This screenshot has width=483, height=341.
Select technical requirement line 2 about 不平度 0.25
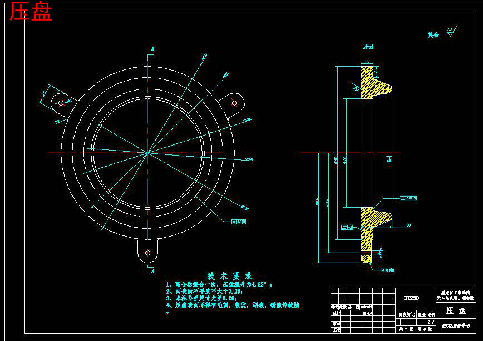[x=204, y=292]
